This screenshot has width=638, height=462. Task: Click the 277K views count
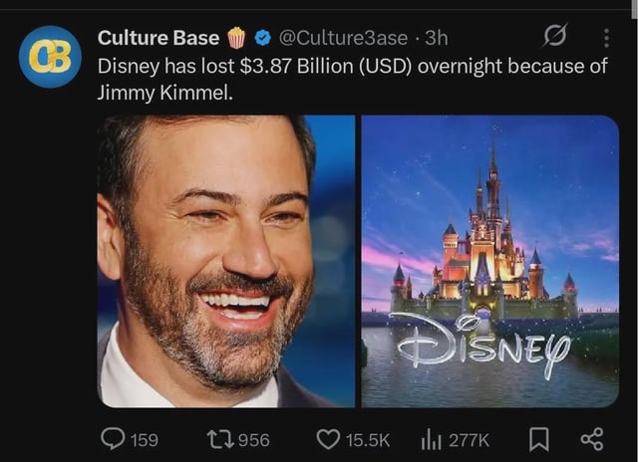(469, 439)
